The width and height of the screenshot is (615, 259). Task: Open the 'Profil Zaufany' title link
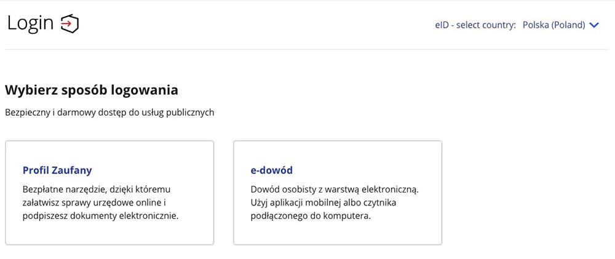click(57, 170)
